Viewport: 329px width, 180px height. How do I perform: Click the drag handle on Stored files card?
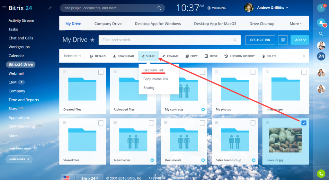point(64,122)
